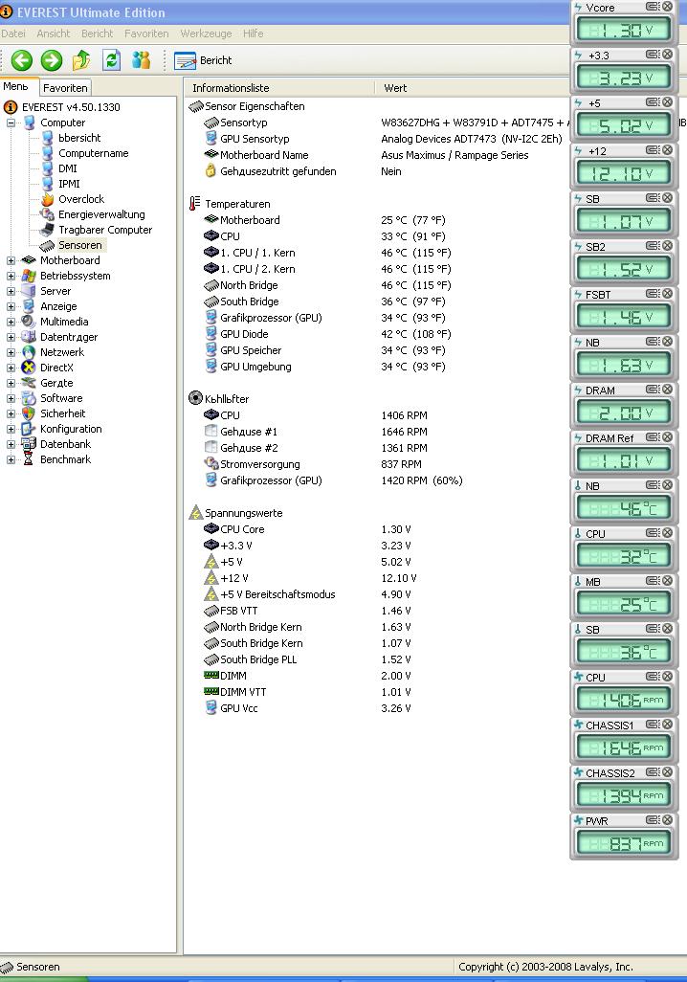687x982 pixels.
Task: Expand the Benchmark tree node
Action: pos(11,459)
